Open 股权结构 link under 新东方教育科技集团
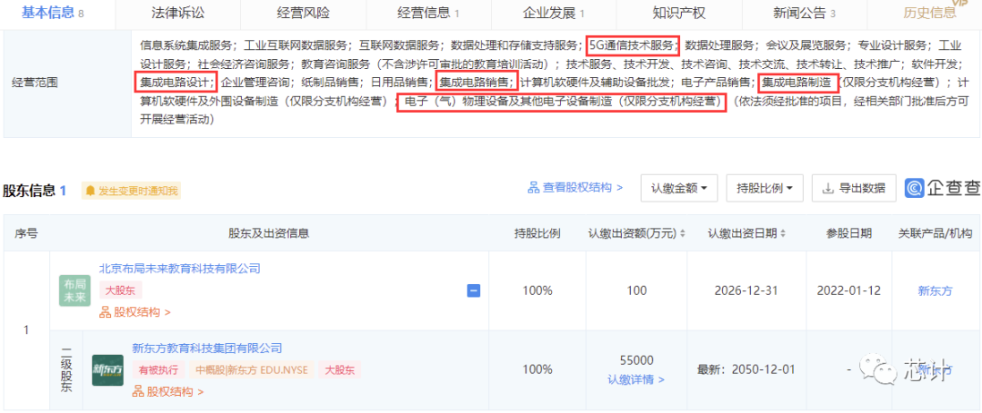The image size is (982, 413). (168, 392)
